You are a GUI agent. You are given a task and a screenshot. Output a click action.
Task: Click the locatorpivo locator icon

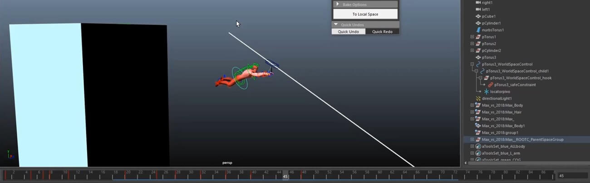(x=486, y=91)
